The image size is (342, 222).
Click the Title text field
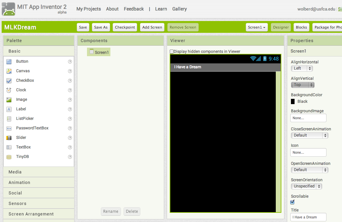click(x=308, y=217)
